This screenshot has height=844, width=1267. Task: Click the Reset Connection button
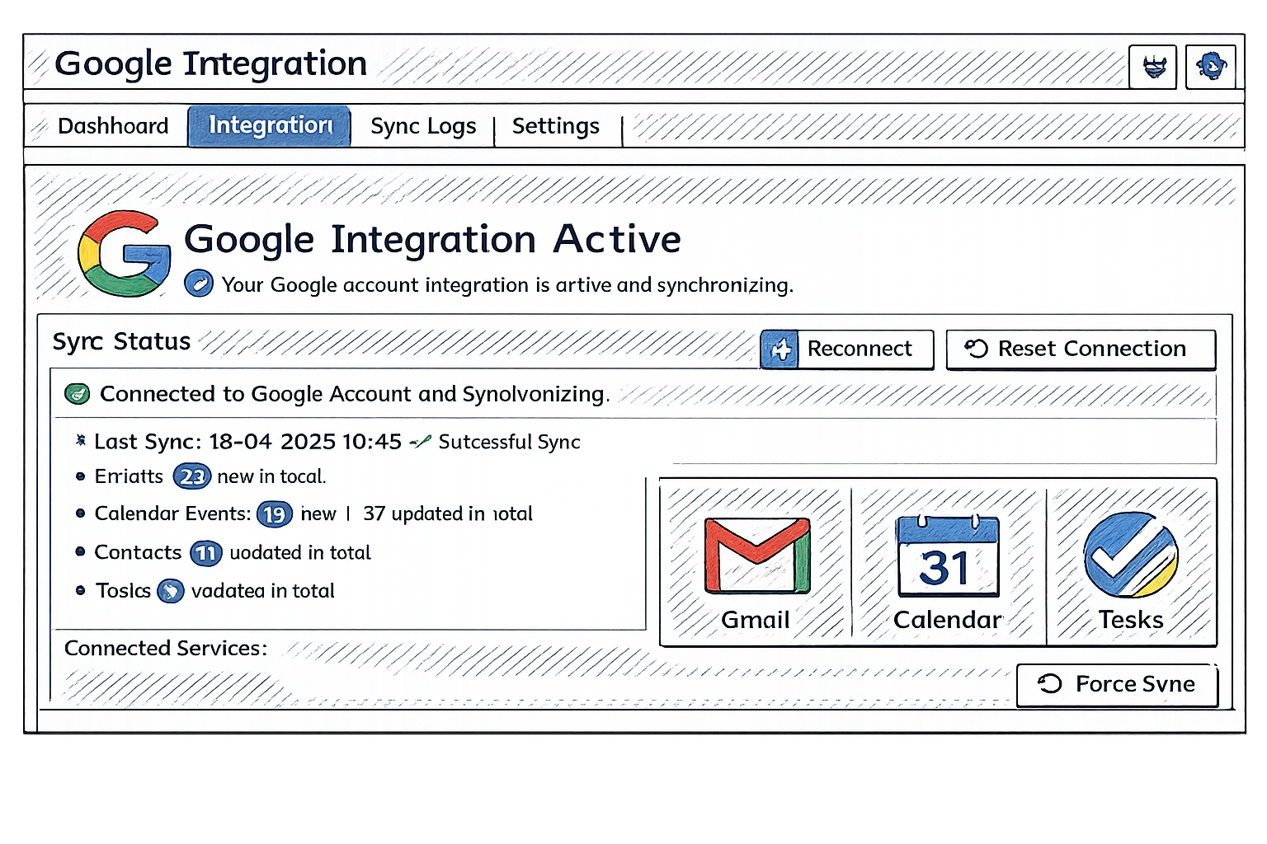[x=1081, y=349]
